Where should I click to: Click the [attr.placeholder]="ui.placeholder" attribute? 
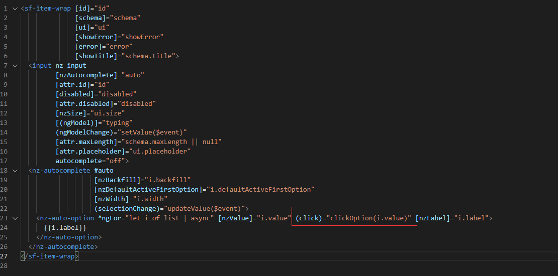[x=123, y=152]
